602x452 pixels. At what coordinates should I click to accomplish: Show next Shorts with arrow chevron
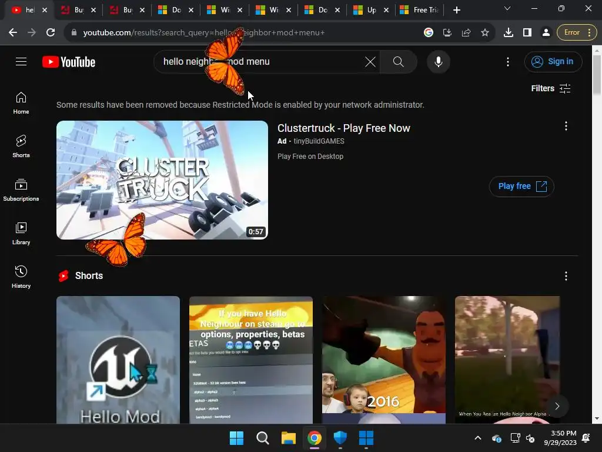557,406
